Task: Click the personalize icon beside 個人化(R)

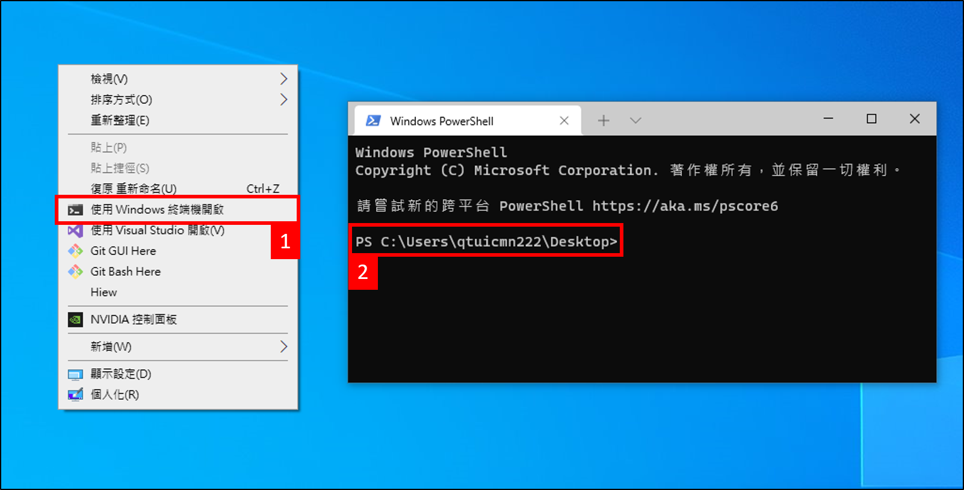Action: (x=75, y=395)
